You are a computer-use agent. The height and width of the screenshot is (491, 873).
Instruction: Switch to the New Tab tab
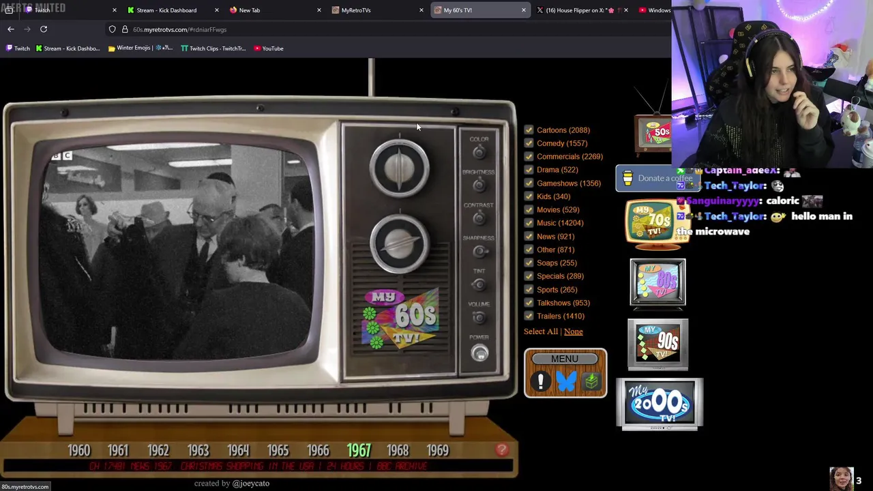point(276,10)
